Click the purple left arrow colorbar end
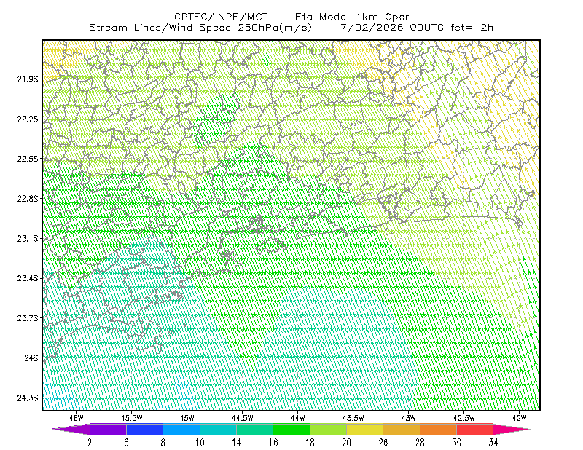The image size is (583, 450). pos(71,429)
